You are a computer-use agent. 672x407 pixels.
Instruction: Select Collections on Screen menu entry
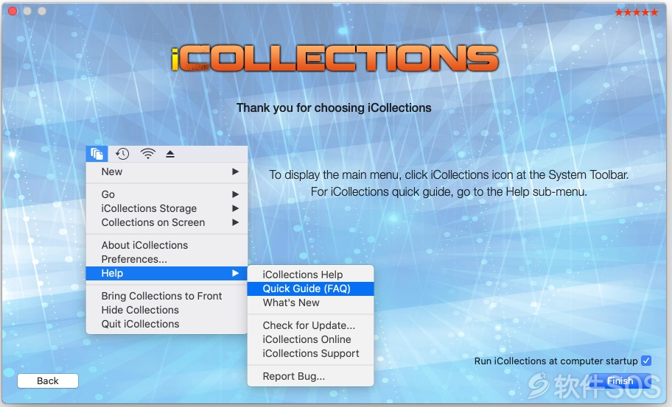click(x=167, y=222)
